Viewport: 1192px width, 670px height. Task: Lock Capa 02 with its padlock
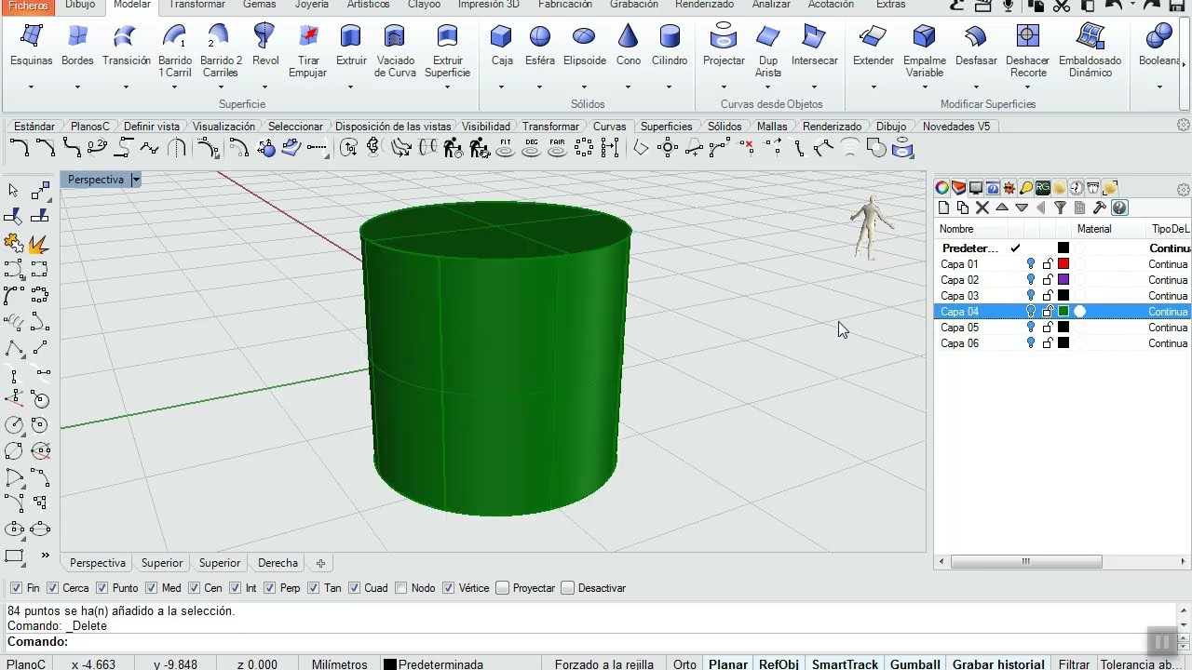pyautogui.click(x=1048, y=280)
